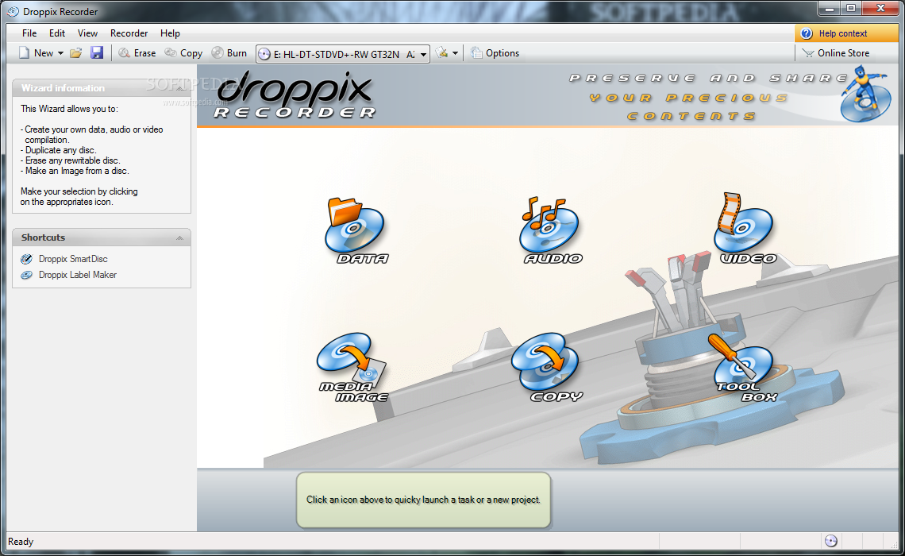Start a new Audio disc project
Screen dimensions: 905x556
click(x=551, y=231)
